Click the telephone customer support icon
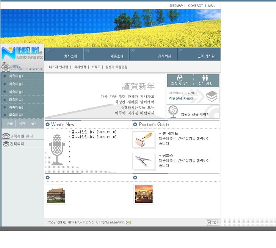276x248 pixels. click(6, 136)
